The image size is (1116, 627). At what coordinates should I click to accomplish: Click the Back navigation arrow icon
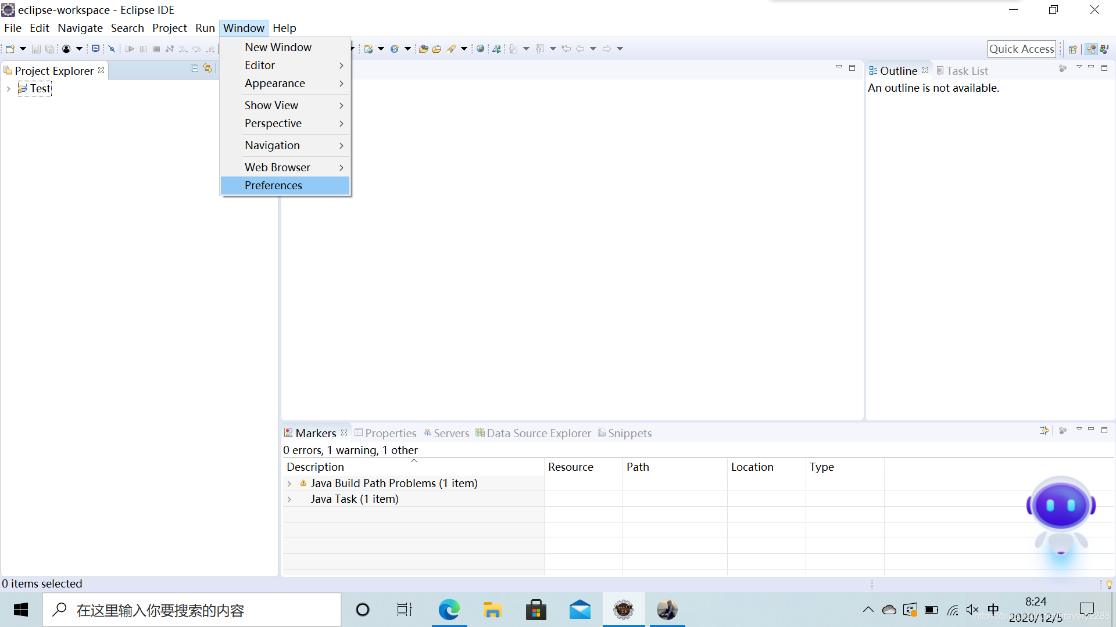580,49
